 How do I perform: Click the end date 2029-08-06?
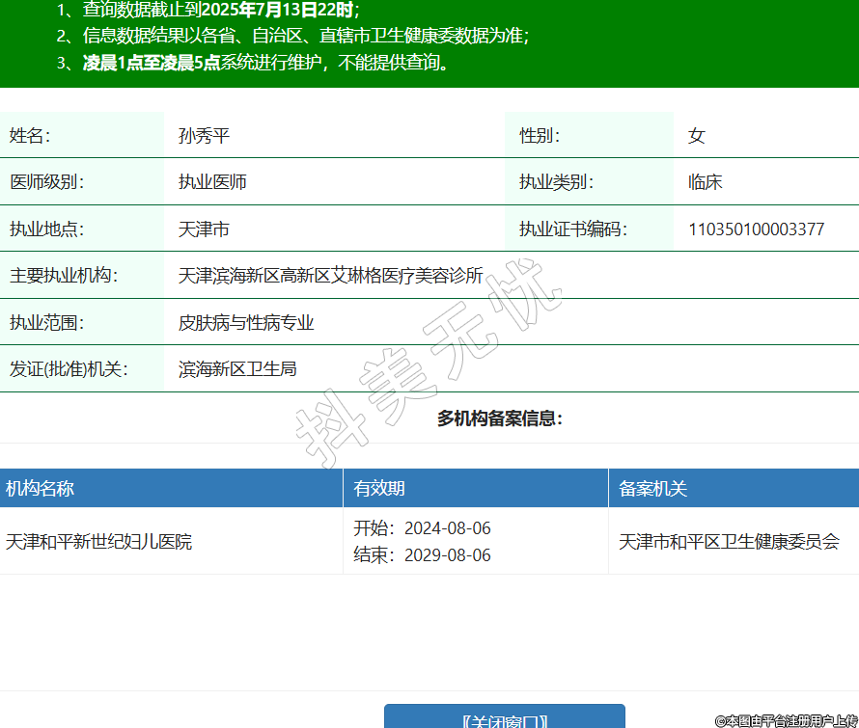[x=447, y=555]
